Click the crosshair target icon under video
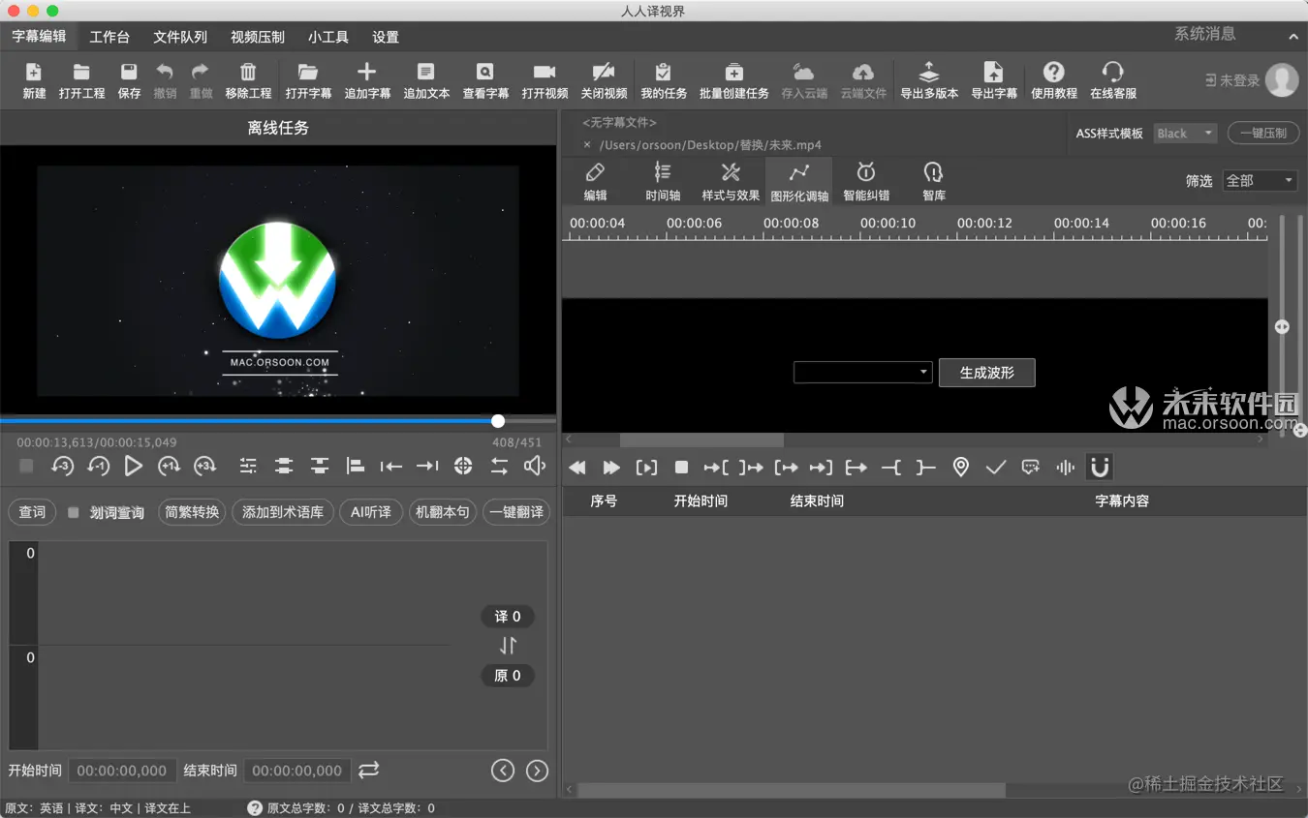The width and height of the screenshot is (1308, 818). [463, 467]
